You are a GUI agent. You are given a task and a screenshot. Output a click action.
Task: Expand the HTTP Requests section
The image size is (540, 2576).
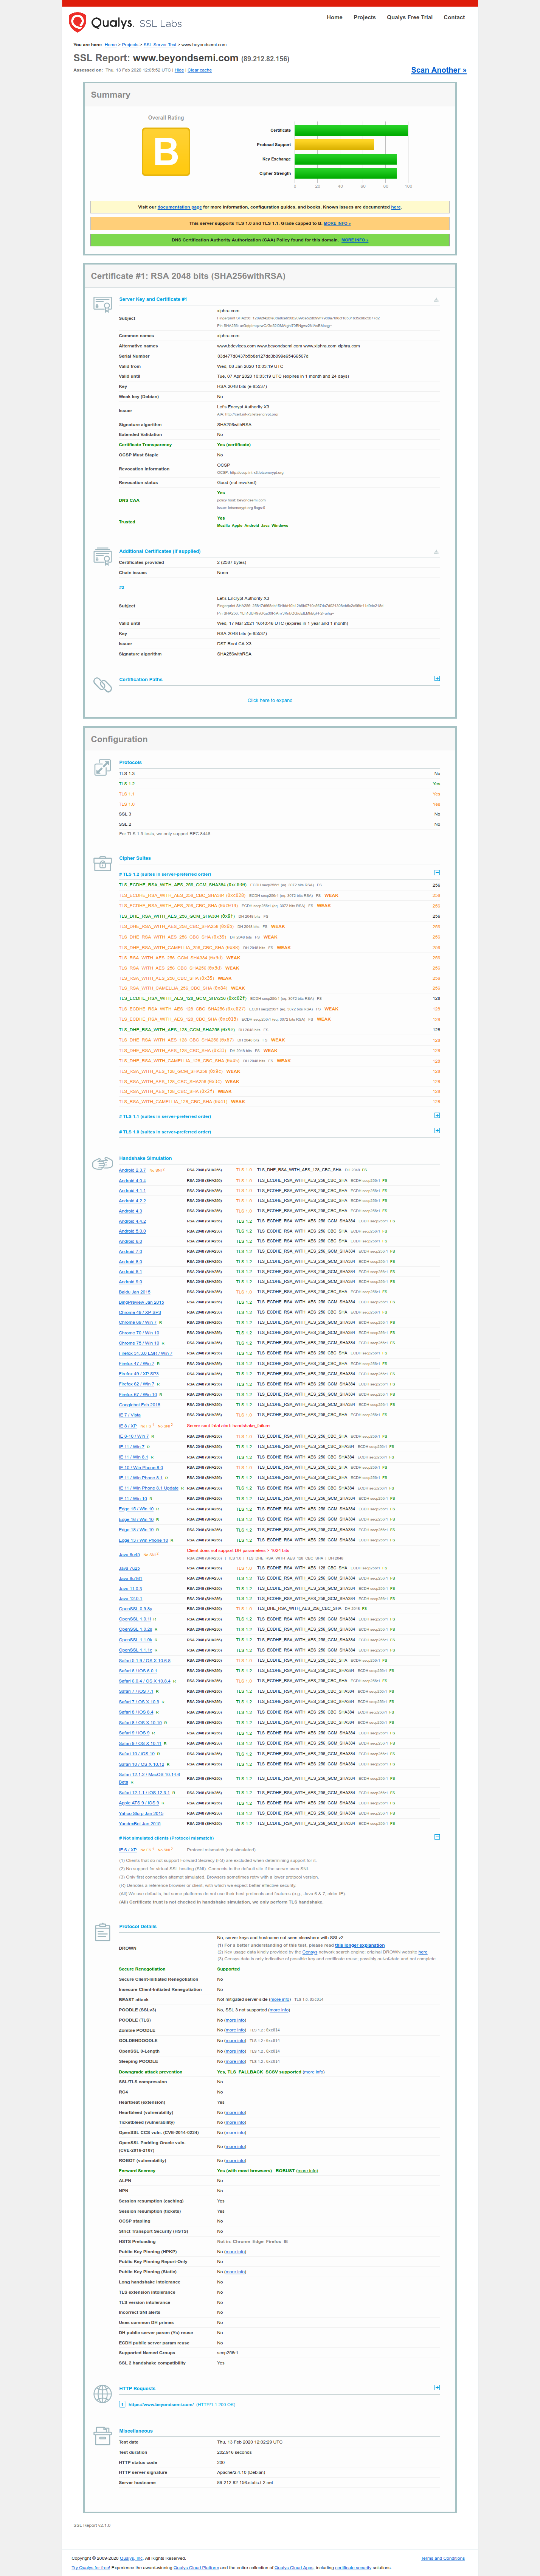[437, 2387]
